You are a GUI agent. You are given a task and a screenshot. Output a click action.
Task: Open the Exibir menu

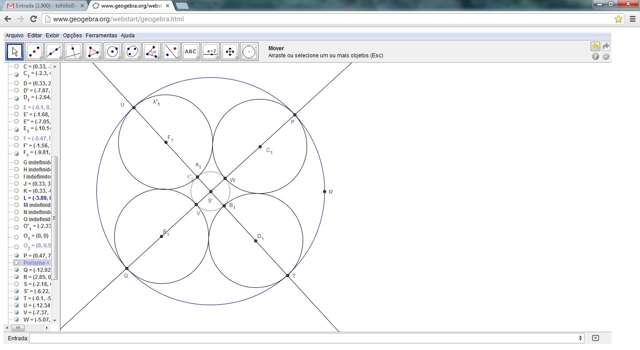pyautogui.click(x=52, y=36)
